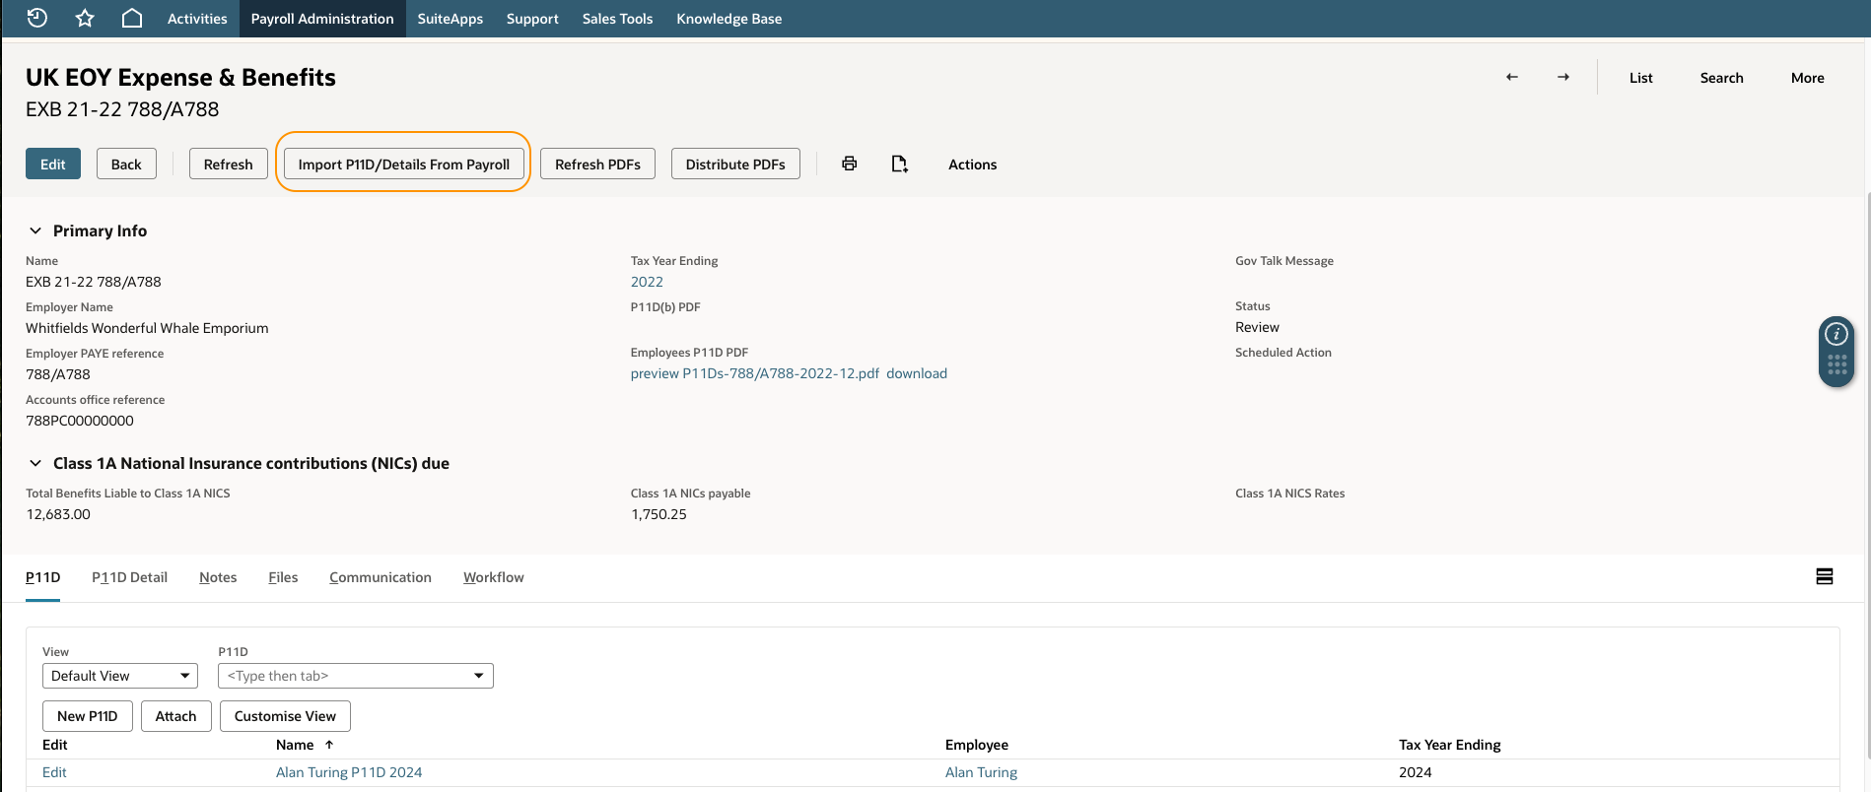Open the Support menu
Screen dimensions: 1871x792
pos(532,19)
